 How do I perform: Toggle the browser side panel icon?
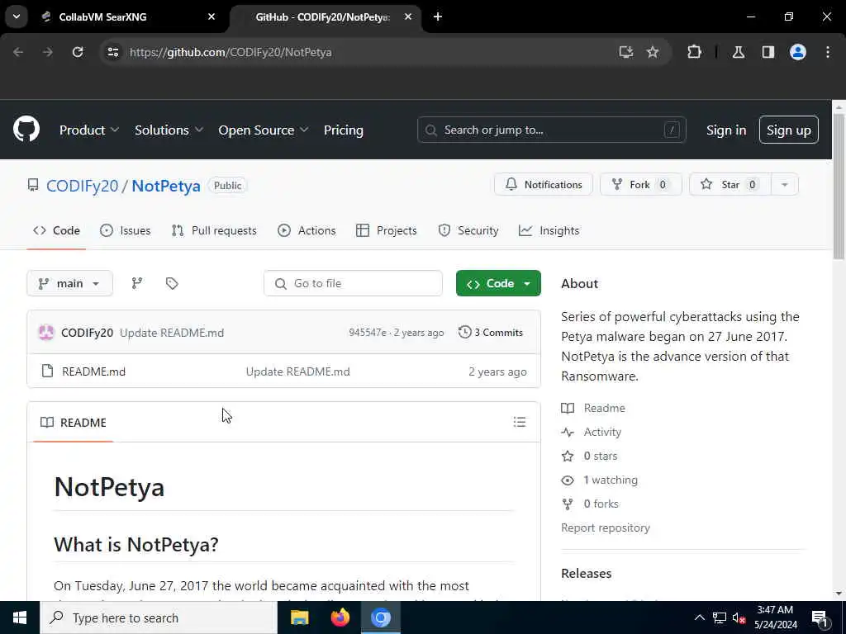(768, 52)
